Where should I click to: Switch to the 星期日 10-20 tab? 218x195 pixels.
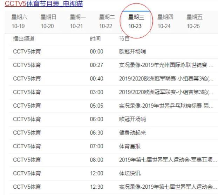(48, 22)
